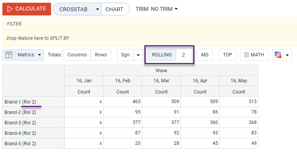Select the CROSSTAB view
The image size is (297, 163).
(x=74, y=9)
